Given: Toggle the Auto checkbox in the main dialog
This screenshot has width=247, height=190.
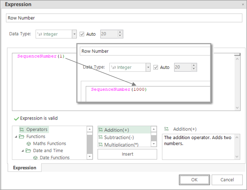Looking at the screenshot, I should tap(82, 34).
